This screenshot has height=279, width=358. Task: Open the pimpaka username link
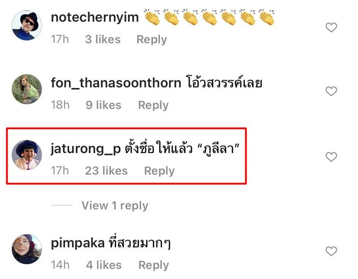(x=77, y=243)
